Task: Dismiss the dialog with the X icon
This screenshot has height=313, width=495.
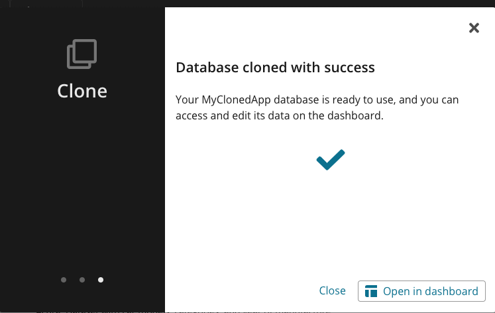Action: coord(474,28)
